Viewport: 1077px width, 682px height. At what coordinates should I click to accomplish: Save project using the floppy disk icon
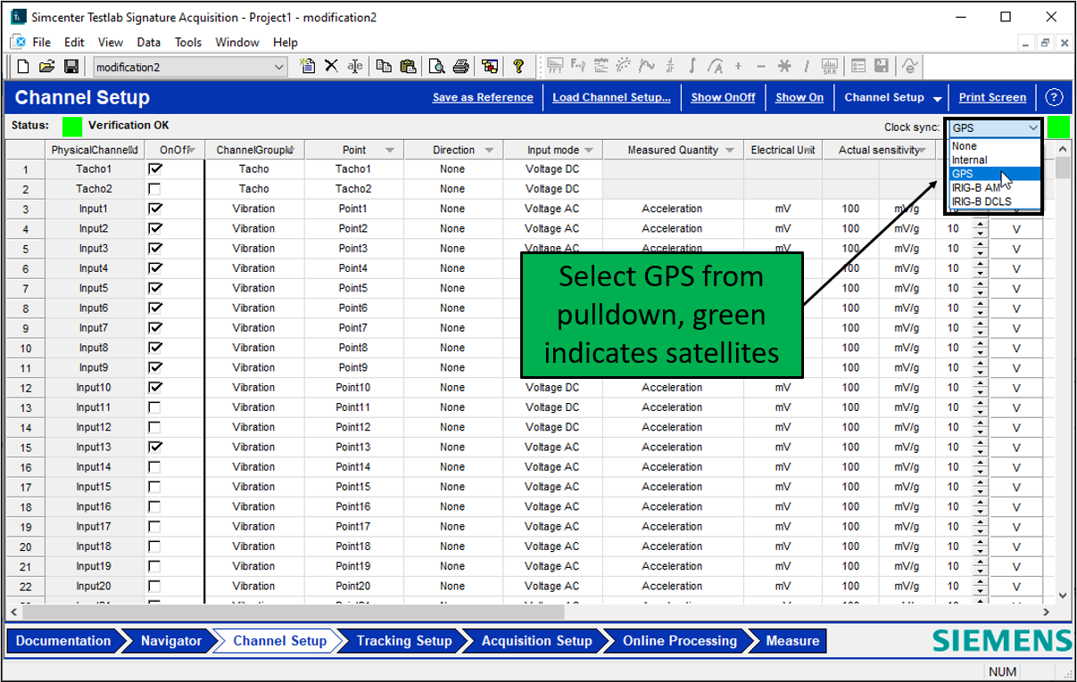click(x=71, y=66)
